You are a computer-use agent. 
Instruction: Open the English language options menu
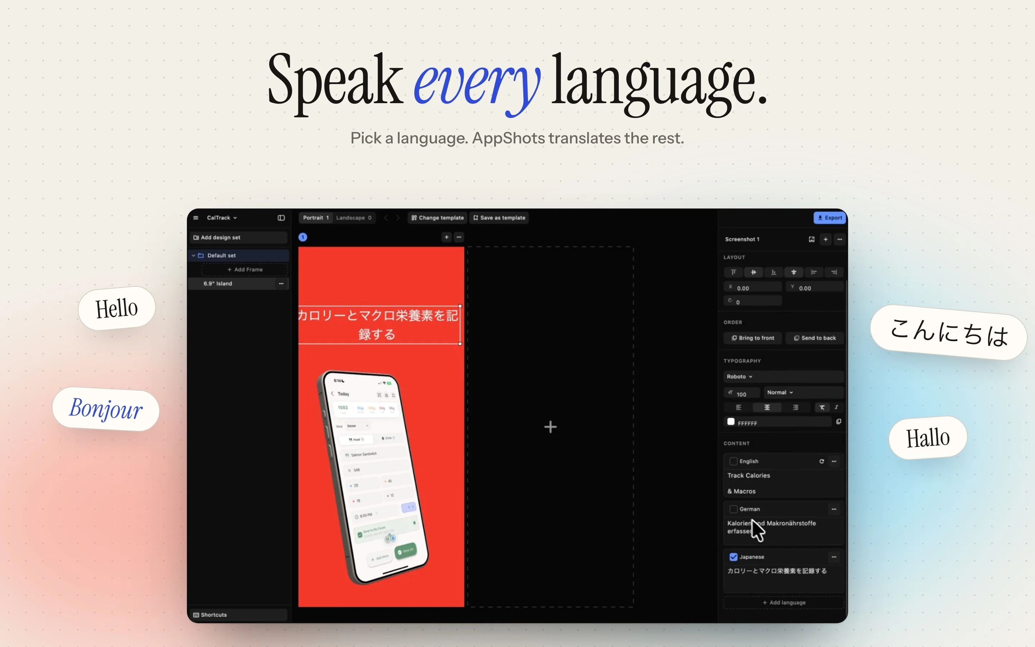point(834,461)
